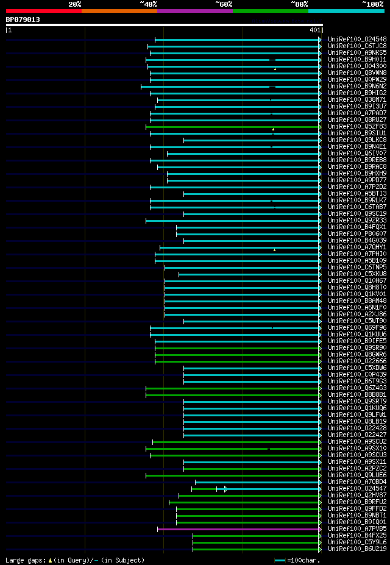Click the UniRef100_Q69F96 label
Screen dimensions: 390x565
(357, 328)
